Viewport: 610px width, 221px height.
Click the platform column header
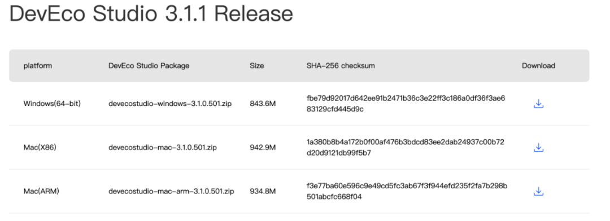click(x=38, y=65)
